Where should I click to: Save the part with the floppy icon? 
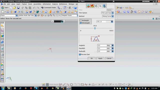[x=18, y=8]
